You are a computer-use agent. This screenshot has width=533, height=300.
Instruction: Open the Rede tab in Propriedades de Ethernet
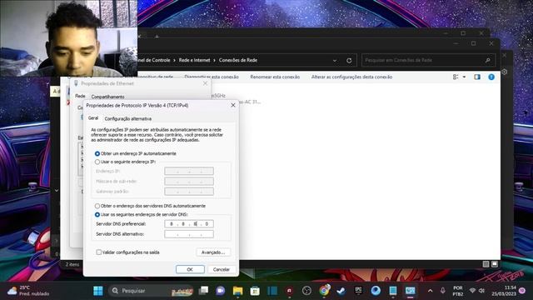point(80,97)
